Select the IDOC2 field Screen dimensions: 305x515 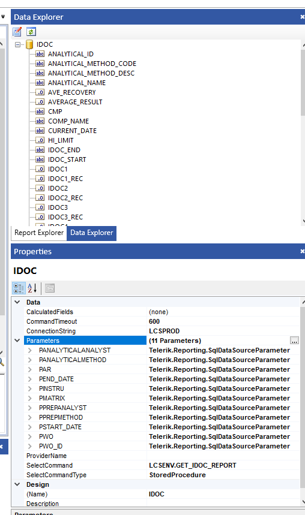point(58,188)
